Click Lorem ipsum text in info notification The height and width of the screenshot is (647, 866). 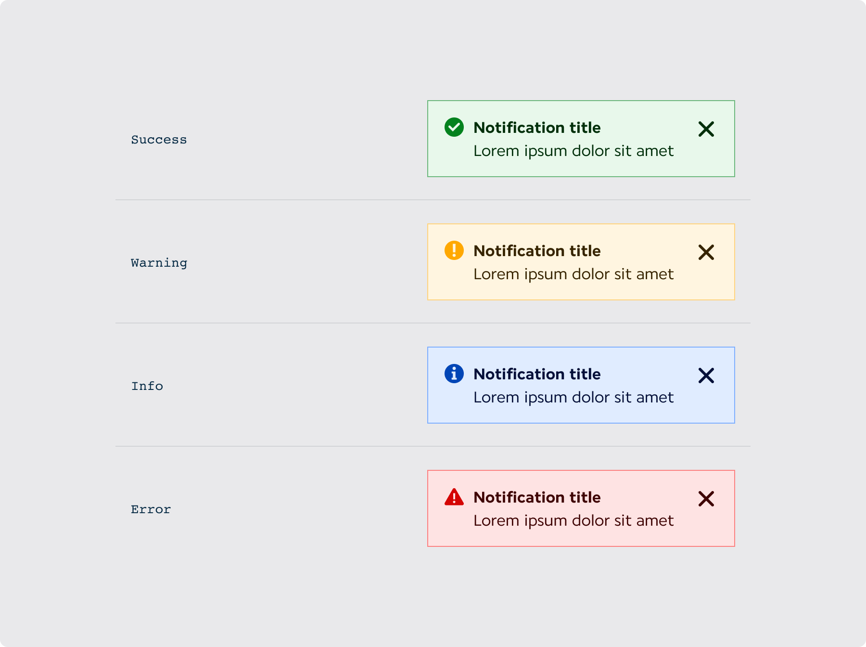coord(573,398)
